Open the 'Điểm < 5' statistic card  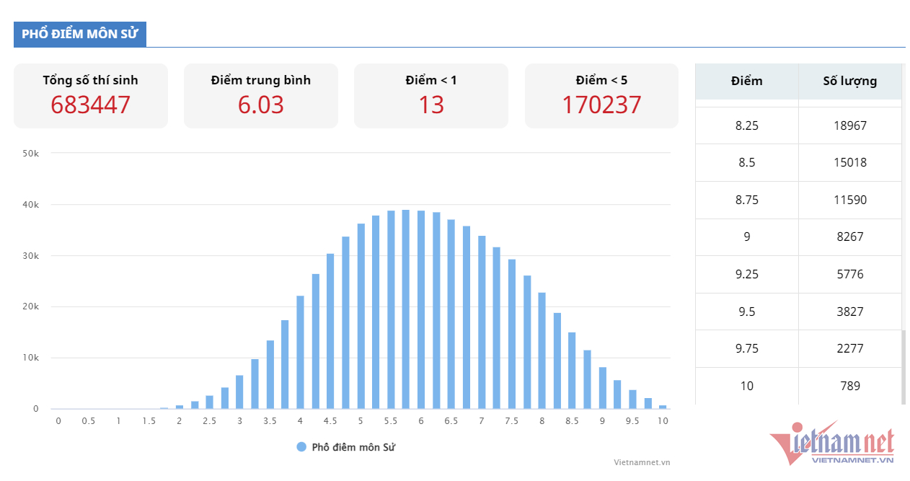pyautogui.click(x=601, y=96)
